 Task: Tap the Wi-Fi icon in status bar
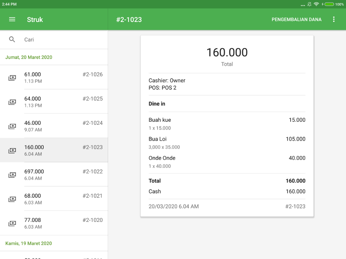(x=316, y=4)
